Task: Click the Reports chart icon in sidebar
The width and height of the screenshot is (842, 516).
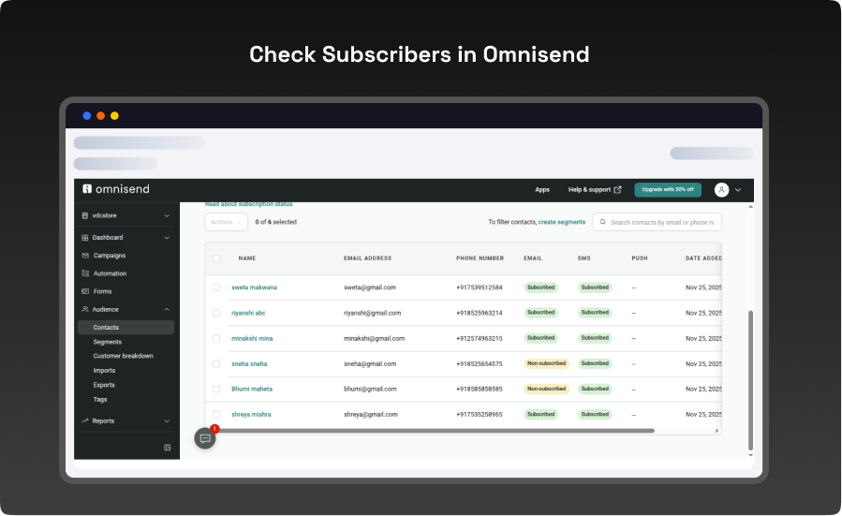Action: (85, 421)
